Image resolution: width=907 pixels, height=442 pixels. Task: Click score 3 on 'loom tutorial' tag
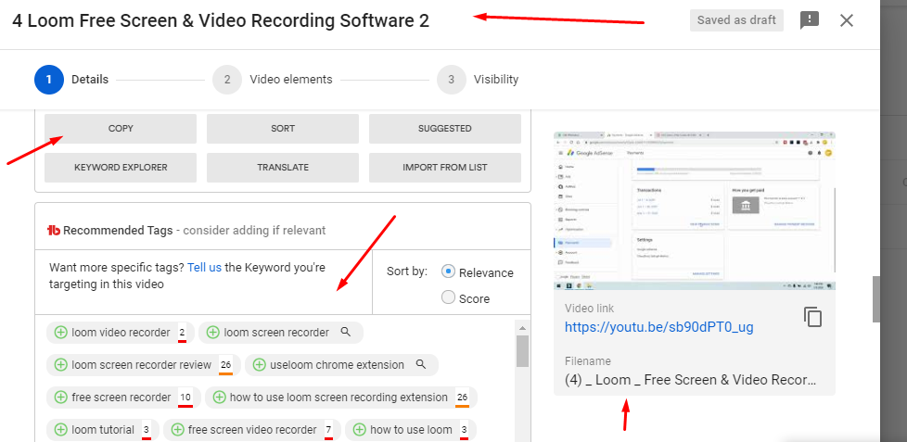coord(147,430)
